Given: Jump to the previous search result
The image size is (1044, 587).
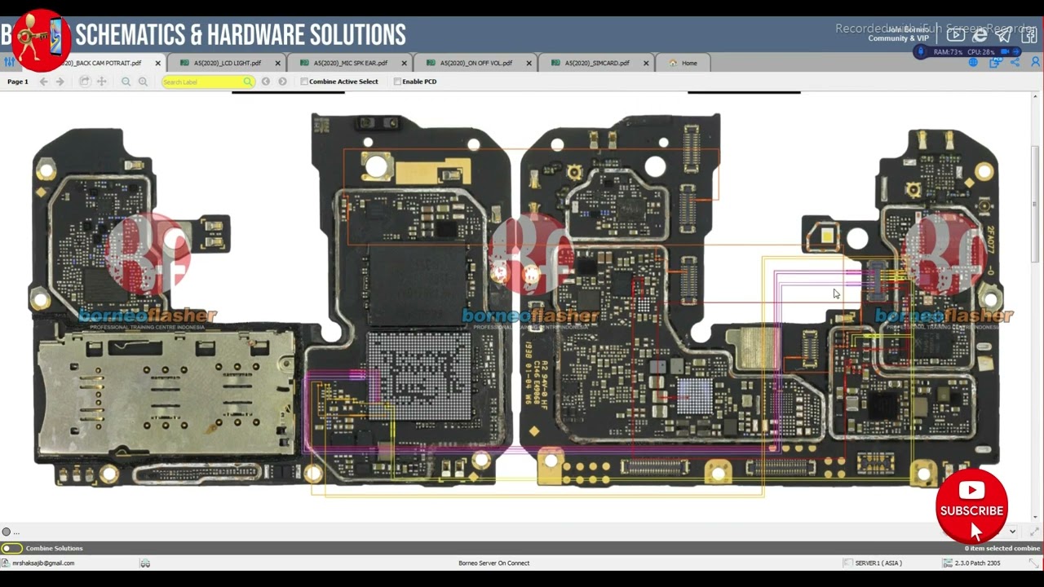Looking at the screenshot, I should tap(266, 82).
